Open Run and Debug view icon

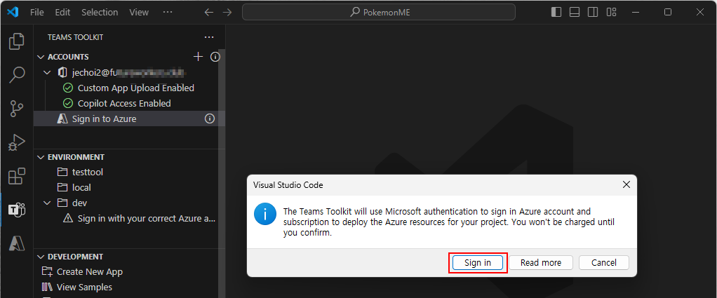pos(17,142)
